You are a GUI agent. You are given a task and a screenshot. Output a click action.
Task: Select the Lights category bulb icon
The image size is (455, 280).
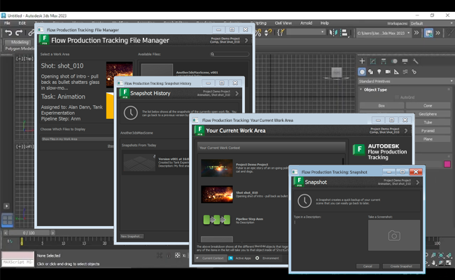(x=379, y=71)
